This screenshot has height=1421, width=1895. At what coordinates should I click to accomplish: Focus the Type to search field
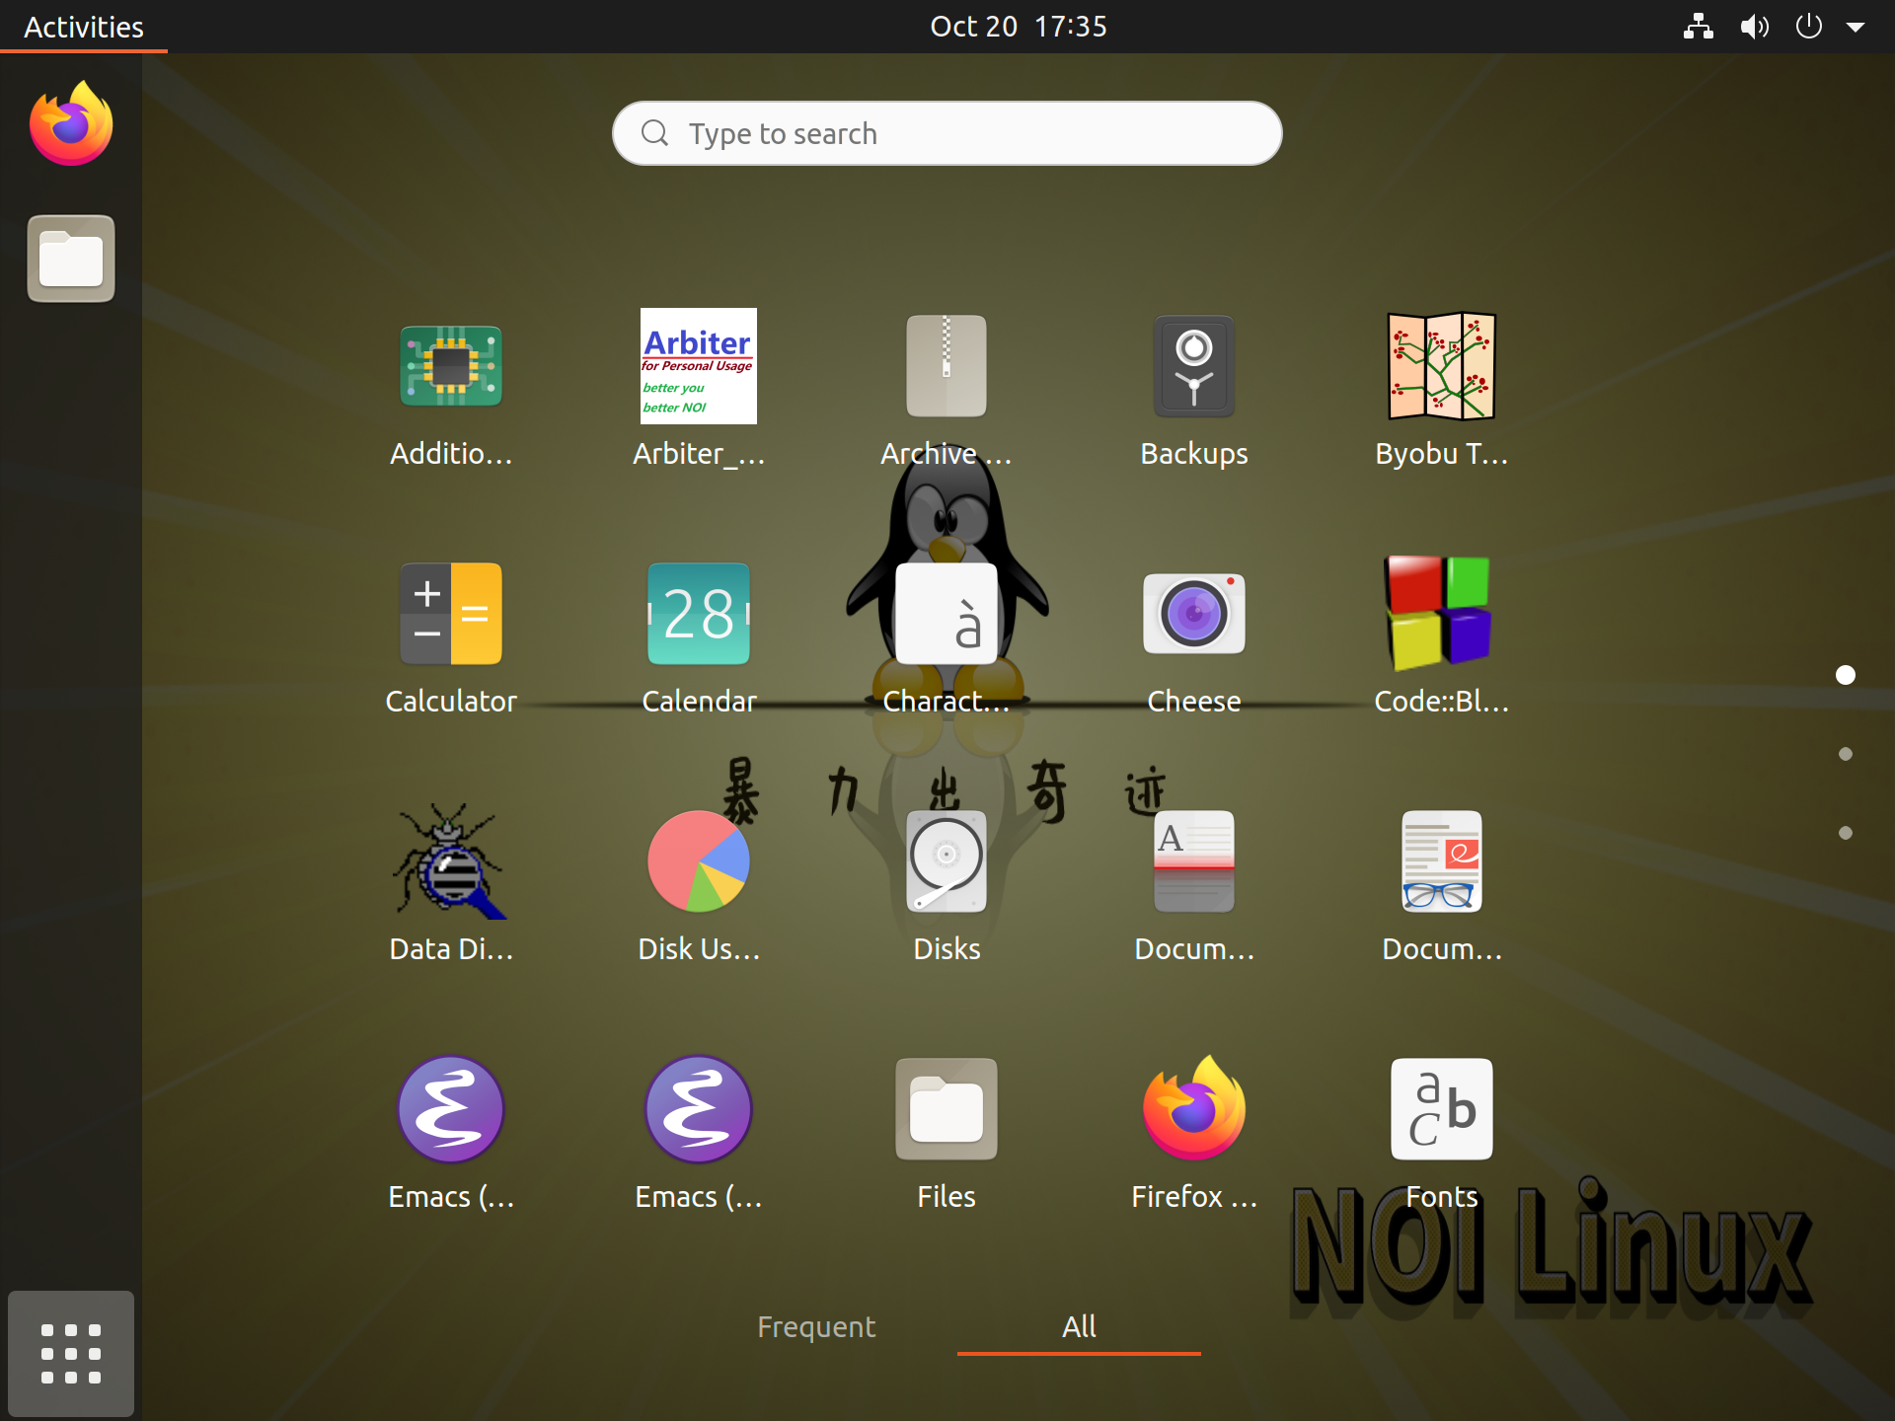[x=947, y=133]
